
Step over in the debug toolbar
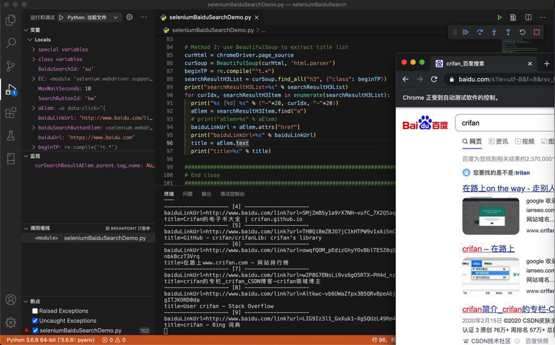point(480,32)
